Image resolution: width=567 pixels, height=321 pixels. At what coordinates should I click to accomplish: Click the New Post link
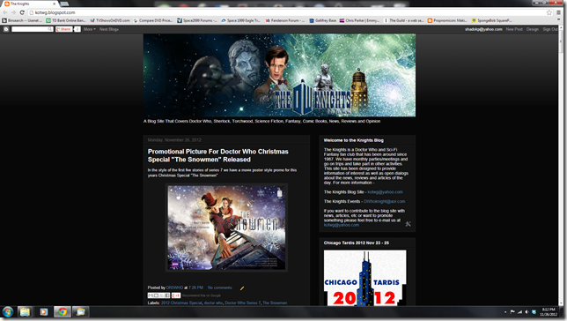514,29
